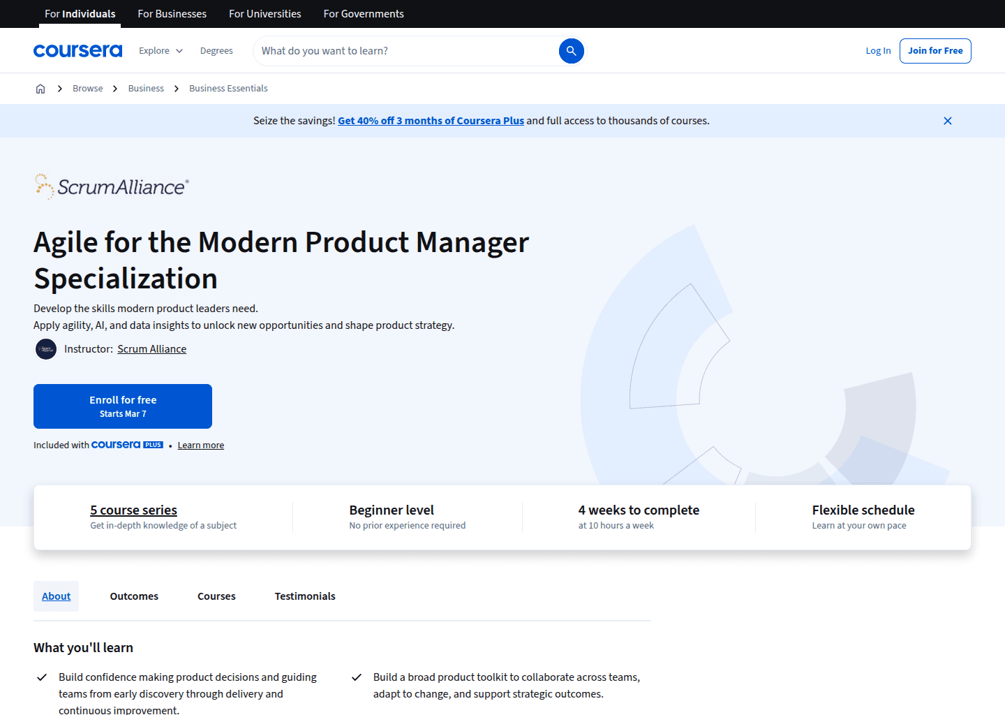Click the 'Learn at your own pace' text
1005x715 pixels.
point(859,526)
